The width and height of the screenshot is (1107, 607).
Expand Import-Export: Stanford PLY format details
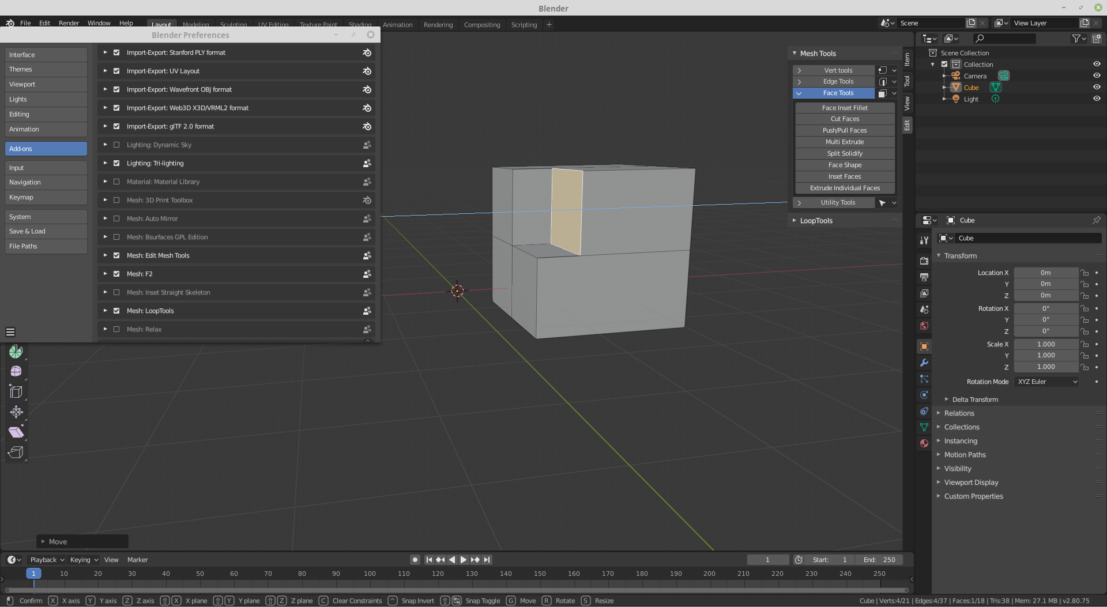(105, 52)
